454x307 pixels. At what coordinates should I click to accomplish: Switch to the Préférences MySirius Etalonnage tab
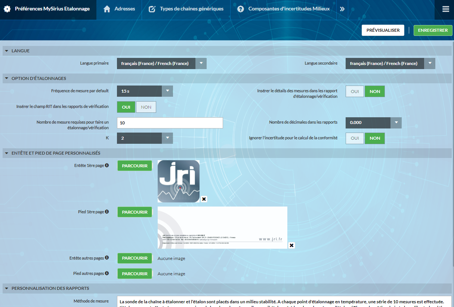point(48,9)
